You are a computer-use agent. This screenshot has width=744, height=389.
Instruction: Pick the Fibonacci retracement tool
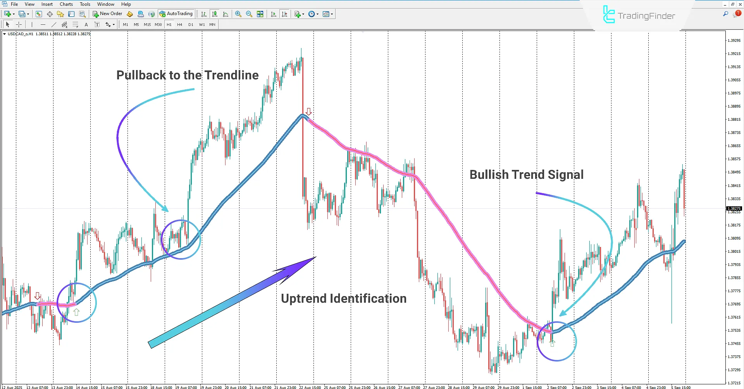tap(75, 24)
